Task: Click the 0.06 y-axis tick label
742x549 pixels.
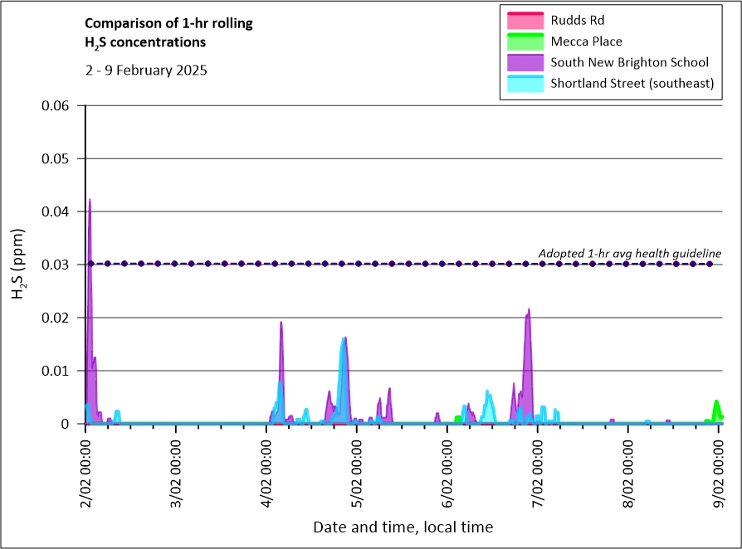Action: [x=57, y=105]
